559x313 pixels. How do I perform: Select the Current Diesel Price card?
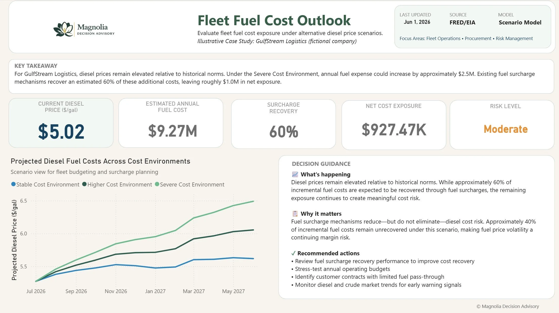point(61,123)
